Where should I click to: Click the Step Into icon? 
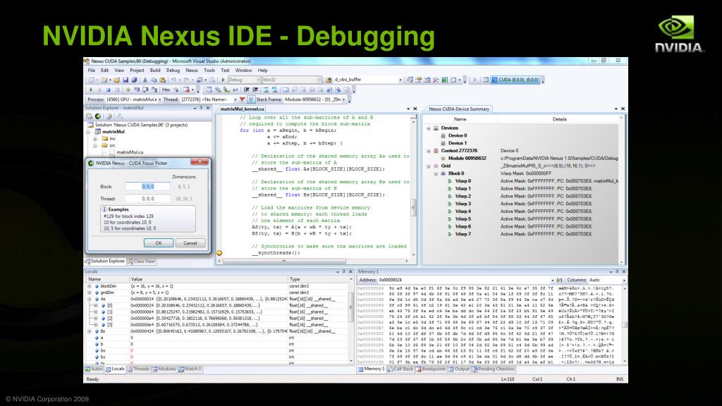pyautogui.click(x=137, y=90)
